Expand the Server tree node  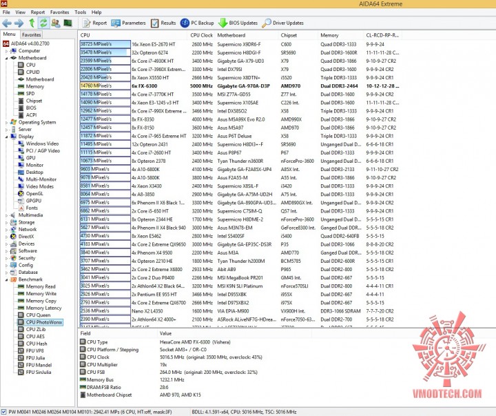(6, 130)
